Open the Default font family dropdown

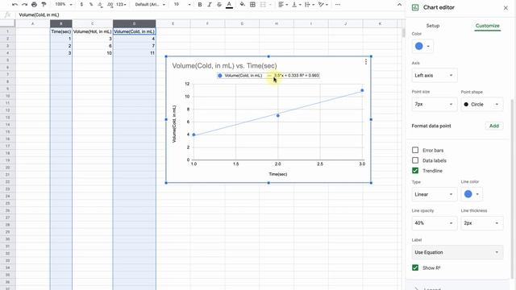[150, 5]
